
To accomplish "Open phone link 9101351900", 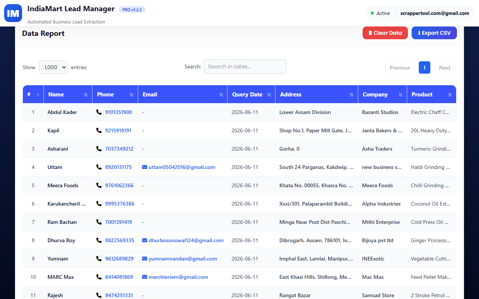I will 118,112.
